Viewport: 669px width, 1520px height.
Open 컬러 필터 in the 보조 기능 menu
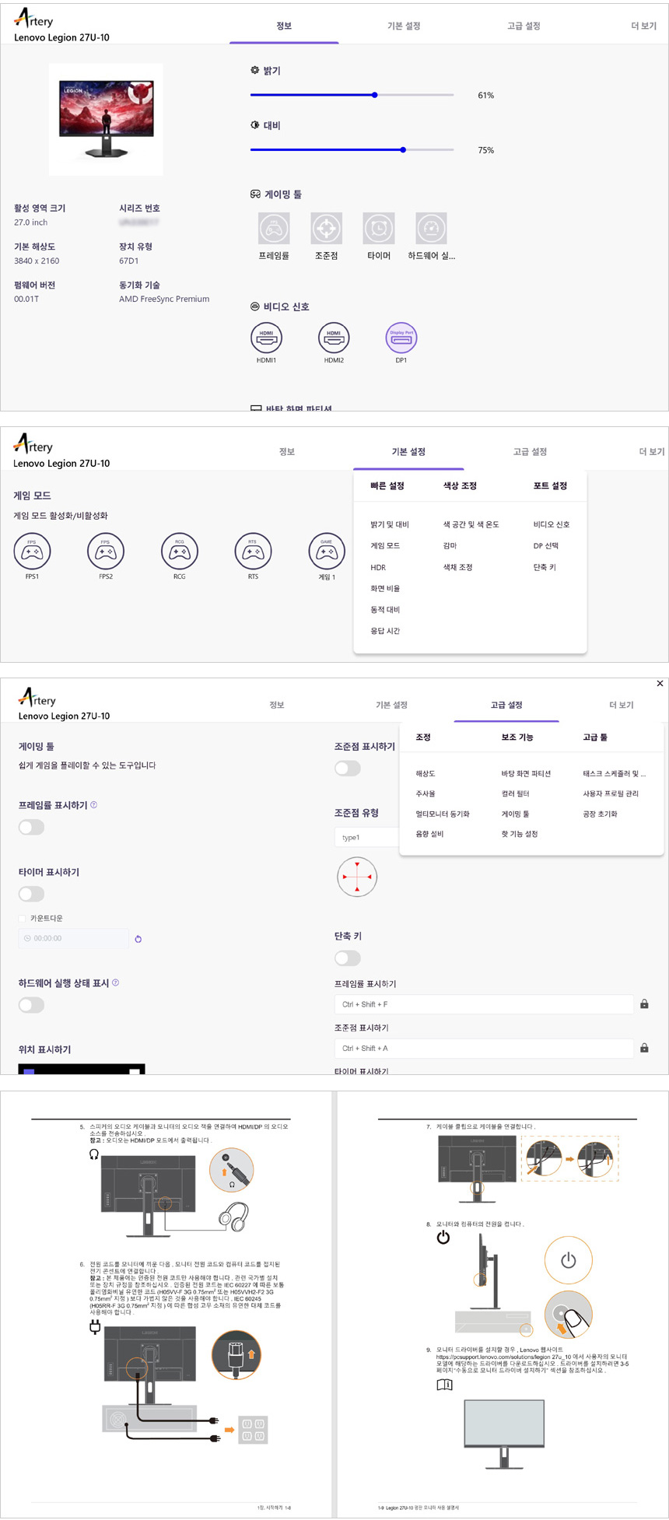(x=515, y=793)
